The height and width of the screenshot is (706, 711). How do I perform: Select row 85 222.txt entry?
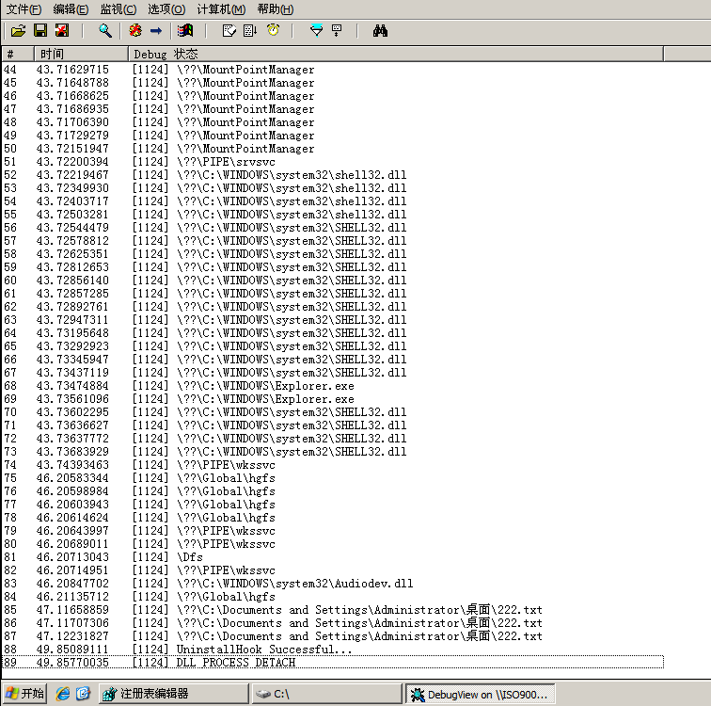tap(333, 609)
